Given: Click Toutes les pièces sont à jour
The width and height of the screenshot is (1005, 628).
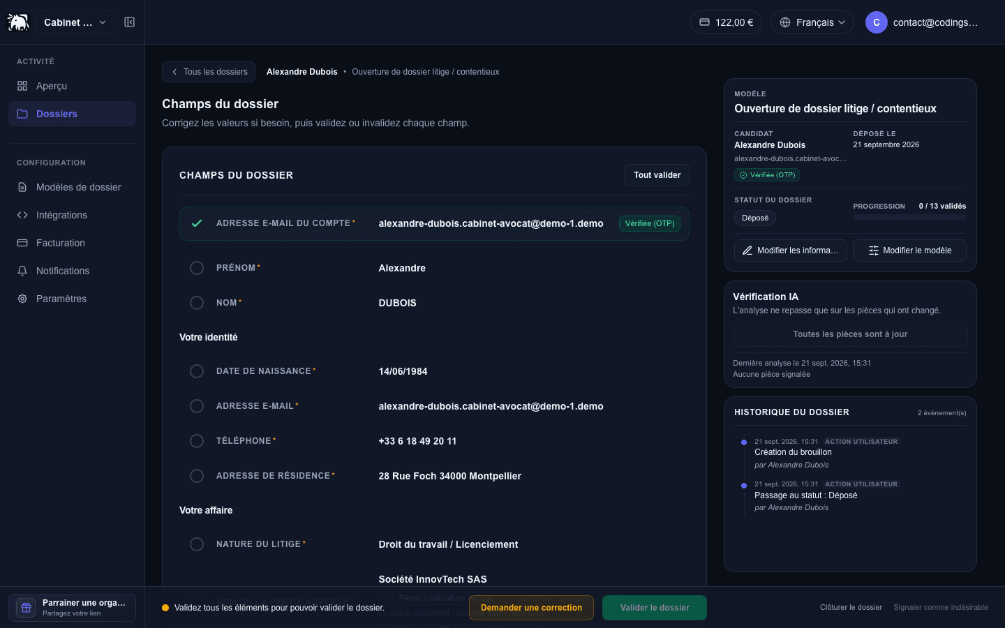Looking at the screenshot, I should [850, 334].
